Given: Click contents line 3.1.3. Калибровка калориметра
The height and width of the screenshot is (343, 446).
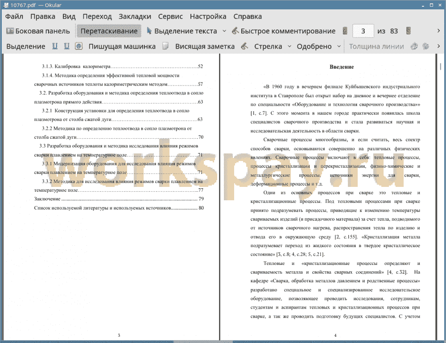Looking at the screenshot, I should pos(122,66).
